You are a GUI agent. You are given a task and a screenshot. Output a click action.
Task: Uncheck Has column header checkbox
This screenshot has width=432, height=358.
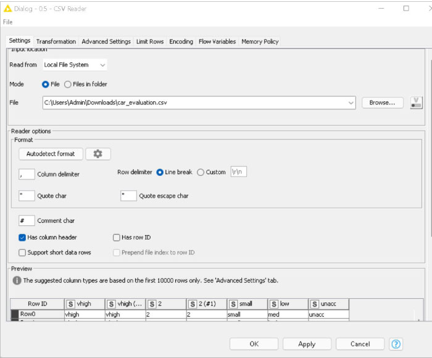click(x=22, y=237)
